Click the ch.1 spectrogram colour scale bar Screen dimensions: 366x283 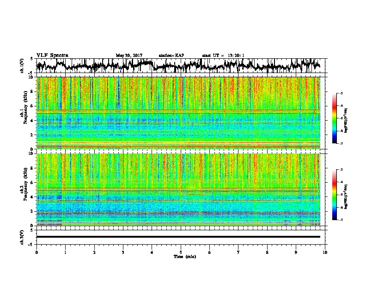[335, 118]
